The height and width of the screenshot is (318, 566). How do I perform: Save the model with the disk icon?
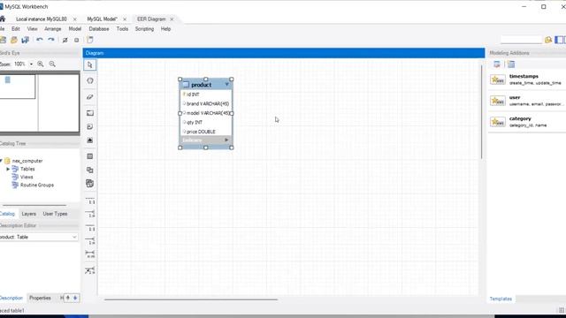pyautogui.click(x=26, y=40)
